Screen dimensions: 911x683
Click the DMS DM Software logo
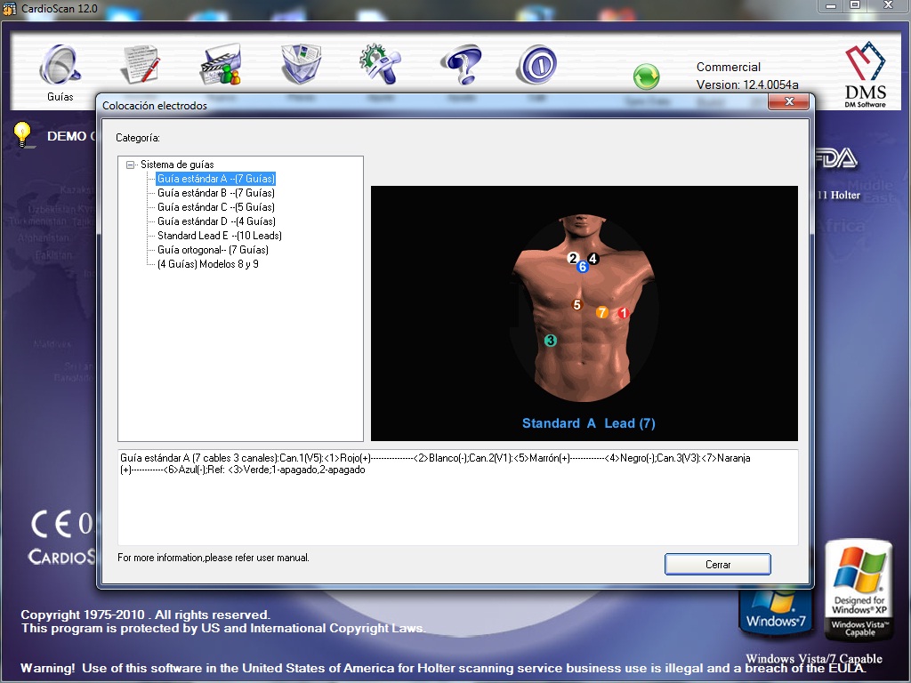coord(865,75)
